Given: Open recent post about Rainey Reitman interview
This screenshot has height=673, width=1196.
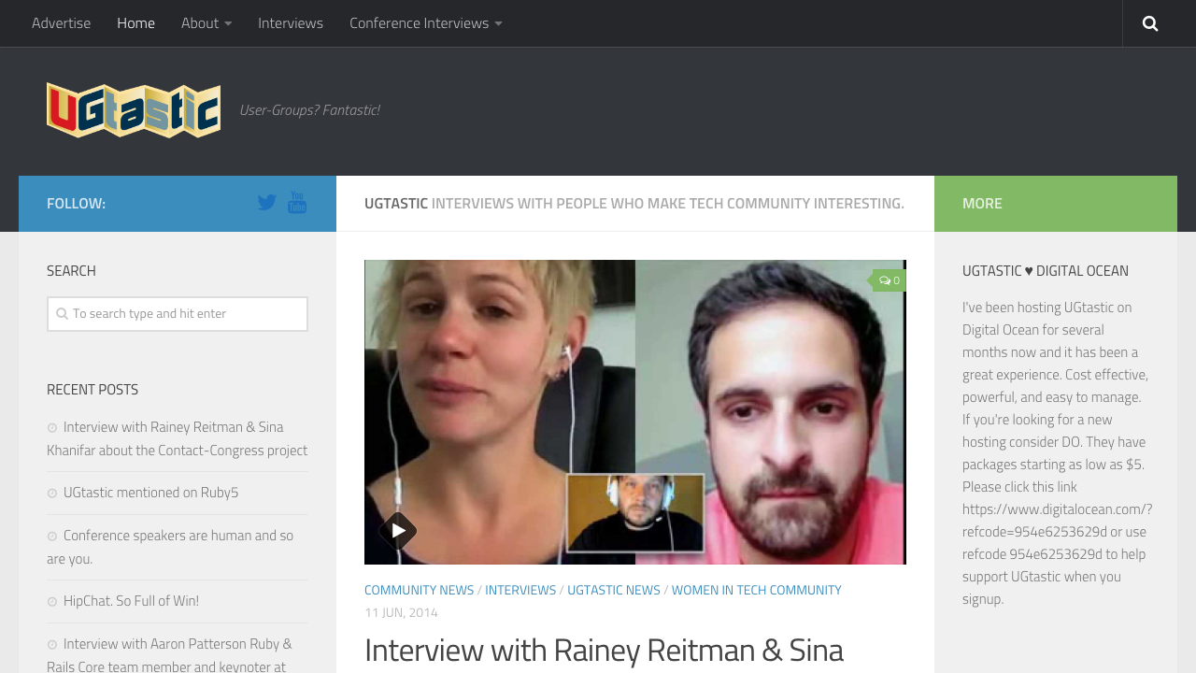Looking at the screenshot, I should pos(178,438).
